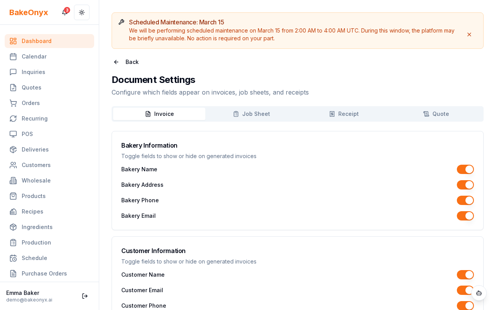This screenshot has height=310, width=496.
Task: Disable the Customer Name toggle
Action: [465, 275]
